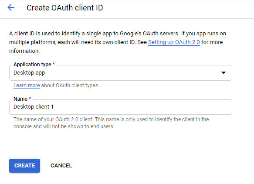Click the blue CREATE button
The image size is (254, 184).
25,166
